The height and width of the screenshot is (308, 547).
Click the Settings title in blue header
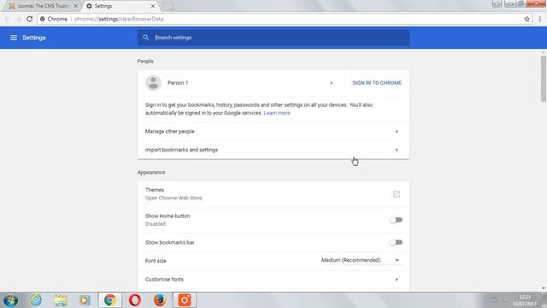tap(34, 38)
